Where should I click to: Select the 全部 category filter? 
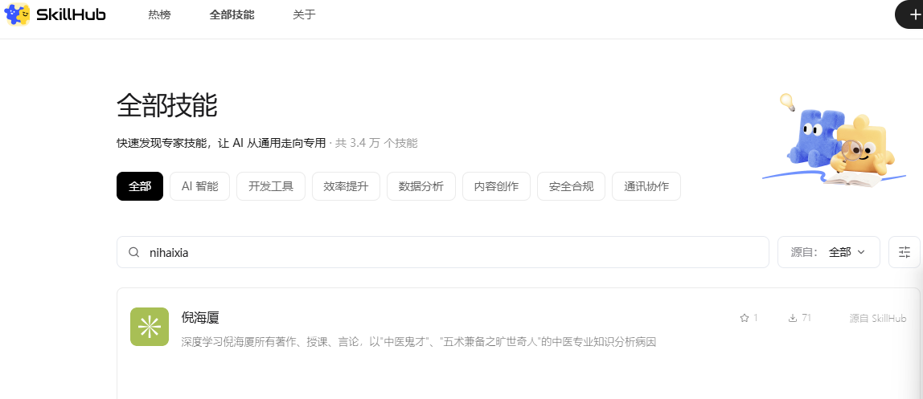point(140,186)
